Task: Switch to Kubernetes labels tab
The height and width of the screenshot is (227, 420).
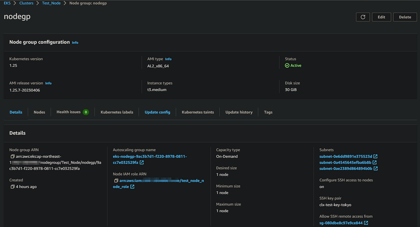Action: coord(117,112)
